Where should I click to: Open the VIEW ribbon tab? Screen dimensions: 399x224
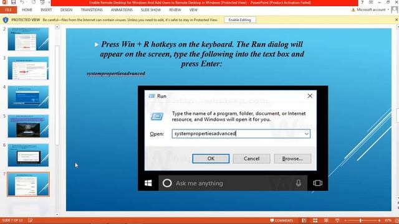pos(193,10)
